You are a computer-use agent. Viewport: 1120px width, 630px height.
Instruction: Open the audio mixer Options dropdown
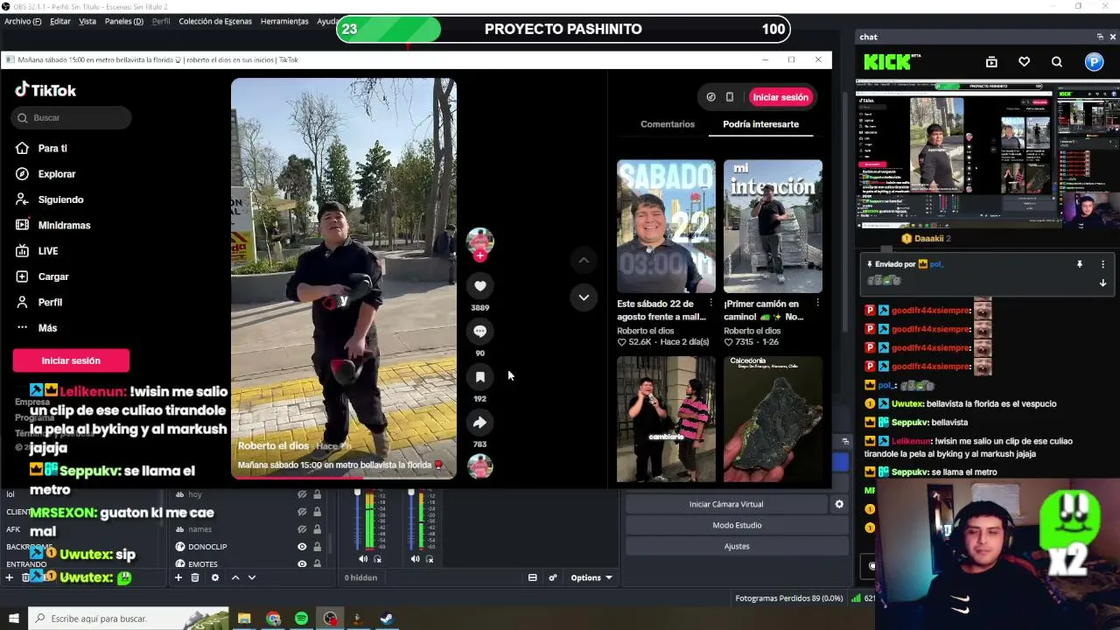point(591,577)
